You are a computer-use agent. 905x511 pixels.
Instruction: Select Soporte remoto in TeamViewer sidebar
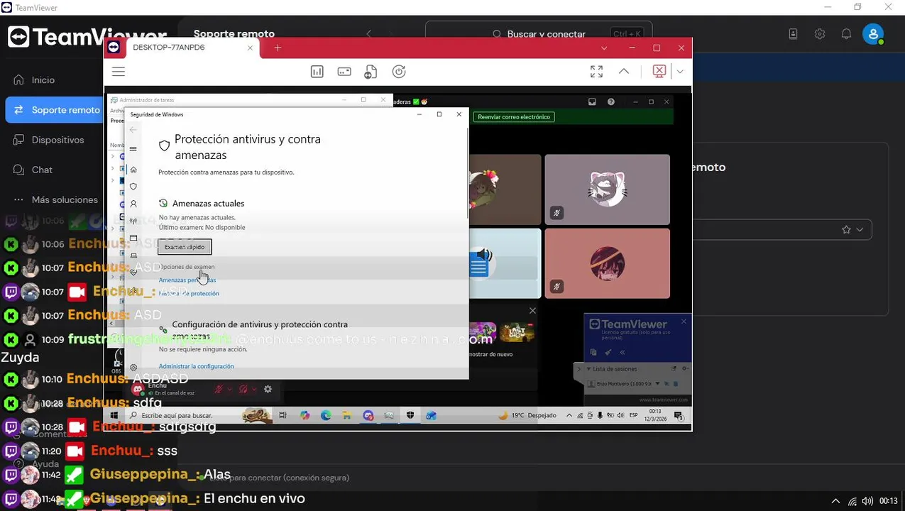(x=55, y=110)
